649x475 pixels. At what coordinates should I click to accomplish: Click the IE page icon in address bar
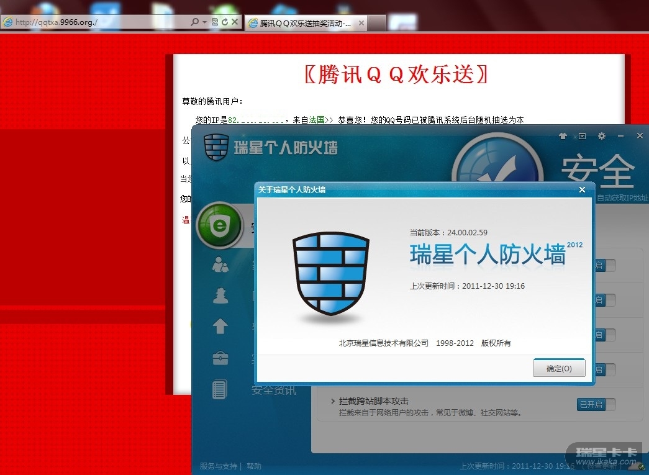click(x=7, y=22)
